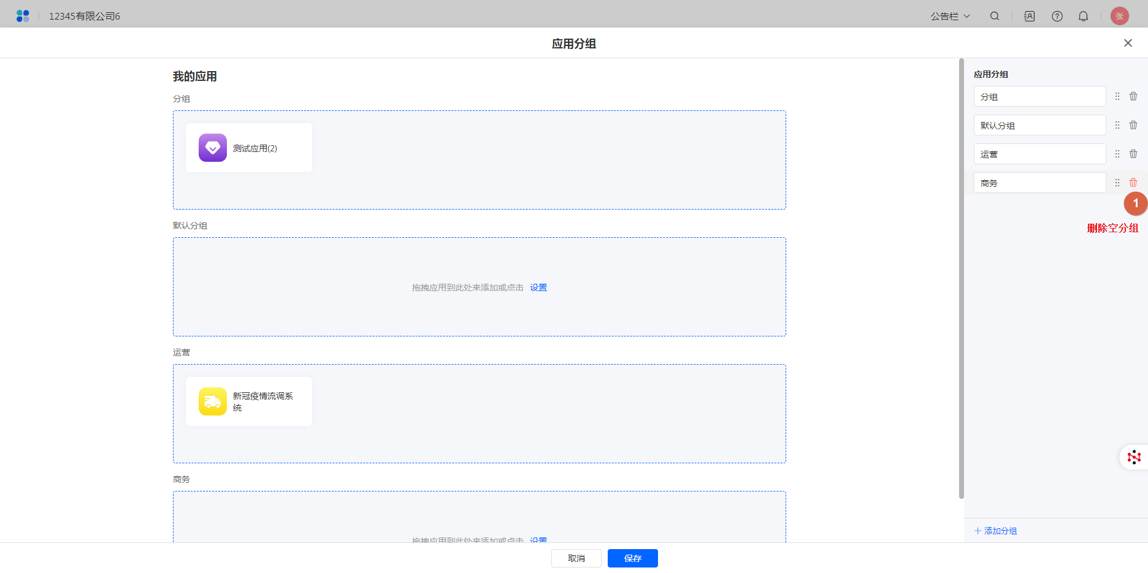The height and width of the screenshot is (573, 1148).
Task: Open the user avatar menu
Action: 1119,17
